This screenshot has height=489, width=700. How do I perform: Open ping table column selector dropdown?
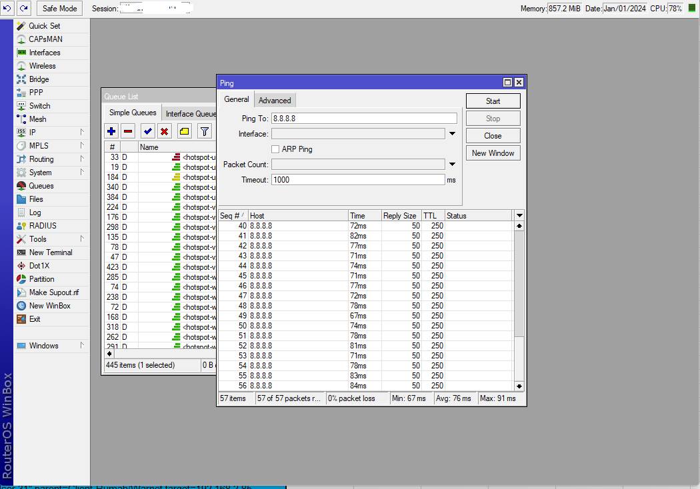click(519, 215)
